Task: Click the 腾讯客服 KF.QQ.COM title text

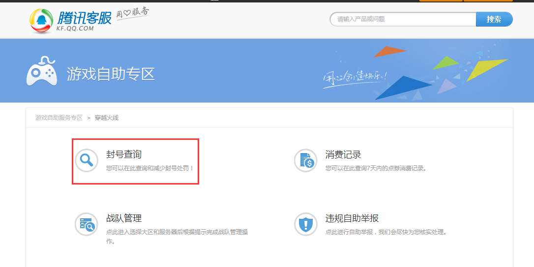Action: click(x=84, y=21)
